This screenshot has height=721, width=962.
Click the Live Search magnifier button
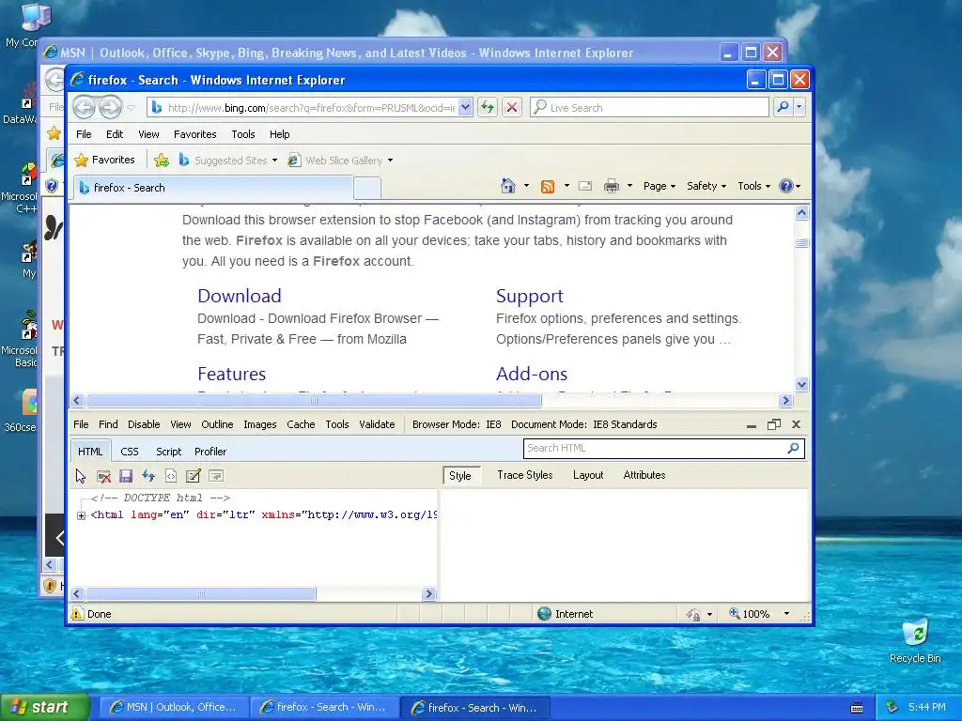coord(783,107)
